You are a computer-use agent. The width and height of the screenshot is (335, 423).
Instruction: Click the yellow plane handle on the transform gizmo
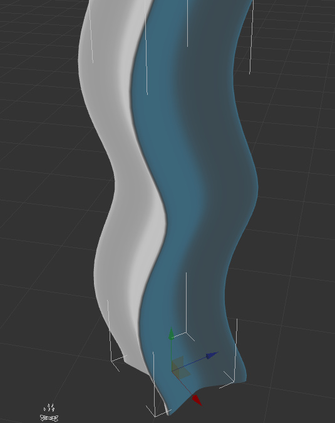(180, 367)
